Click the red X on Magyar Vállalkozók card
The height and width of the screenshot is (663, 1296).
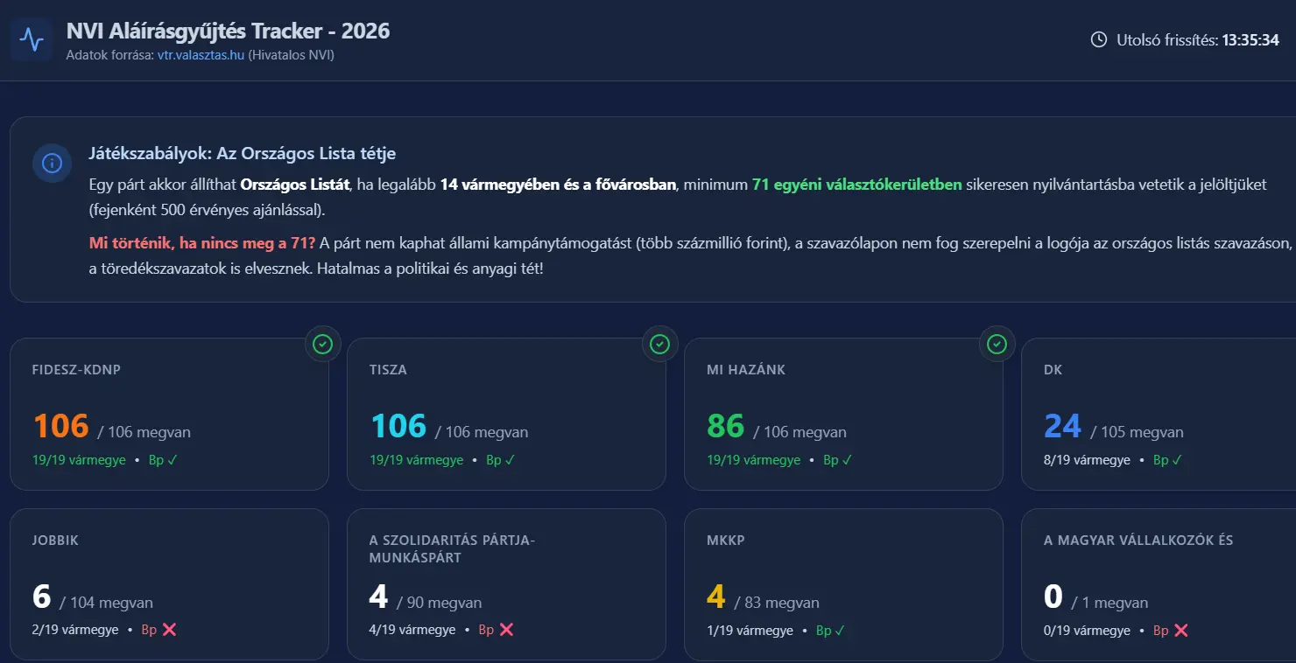1180,630
